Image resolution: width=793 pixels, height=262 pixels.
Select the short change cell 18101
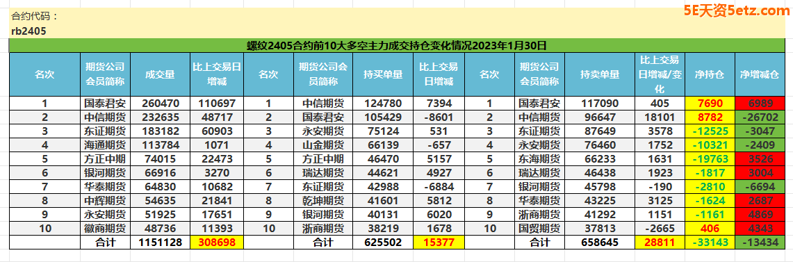[660, 117]
